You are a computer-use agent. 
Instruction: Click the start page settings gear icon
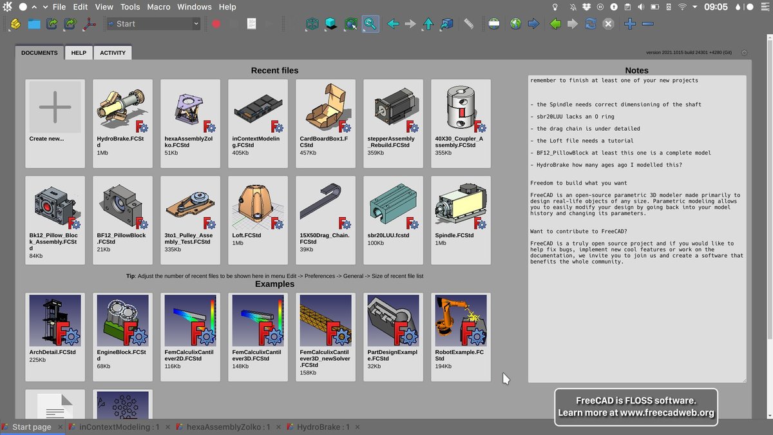point(745,53)
